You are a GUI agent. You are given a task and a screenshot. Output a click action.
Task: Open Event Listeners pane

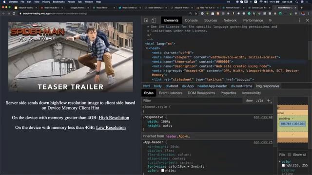tap(170, 93)
